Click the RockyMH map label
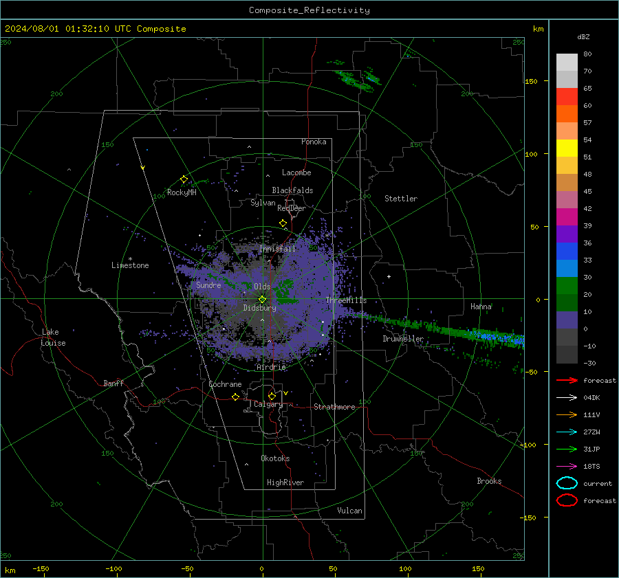This screenshot has height=578, width=619. 182,192
